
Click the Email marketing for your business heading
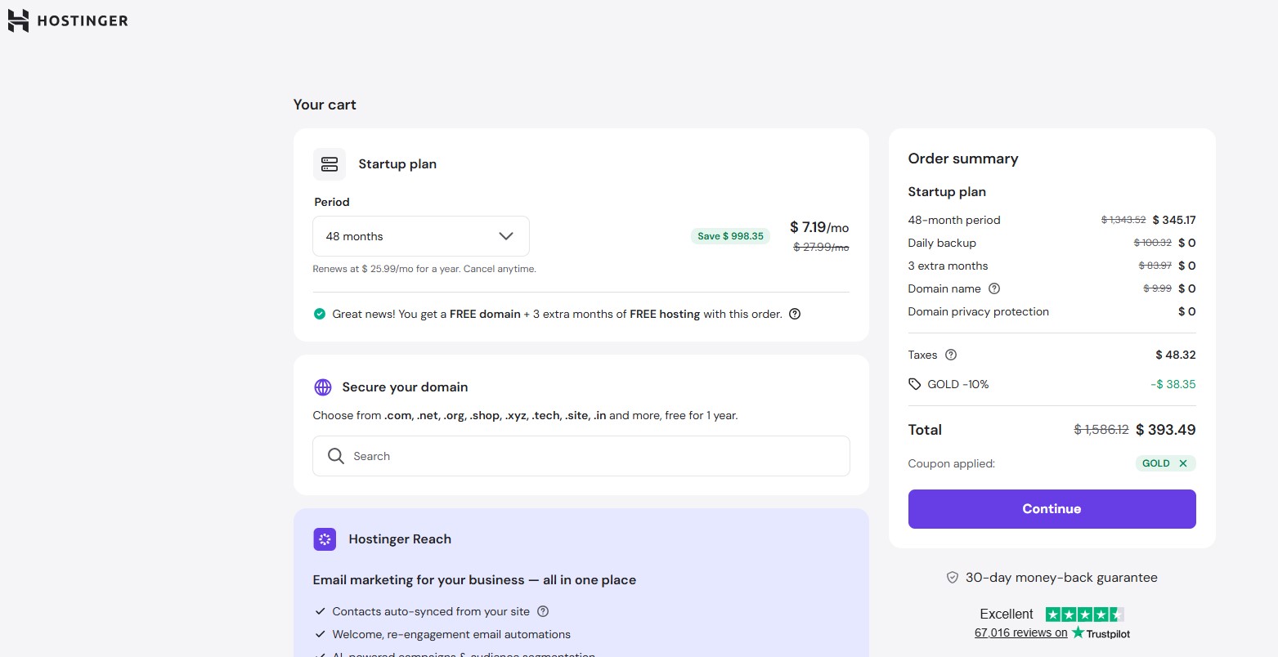474,580
